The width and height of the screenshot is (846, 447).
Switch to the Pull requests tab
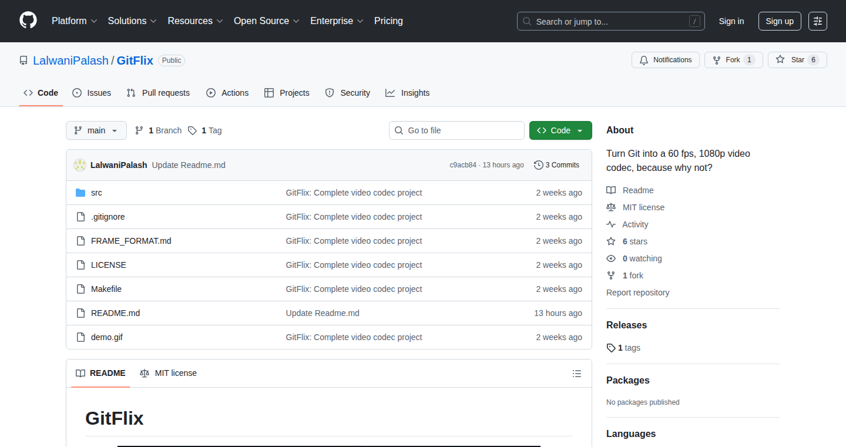coord(158,93)
